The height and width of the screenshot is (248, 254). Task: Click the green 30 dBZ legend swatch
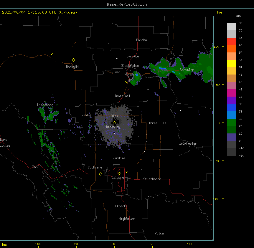232,123
